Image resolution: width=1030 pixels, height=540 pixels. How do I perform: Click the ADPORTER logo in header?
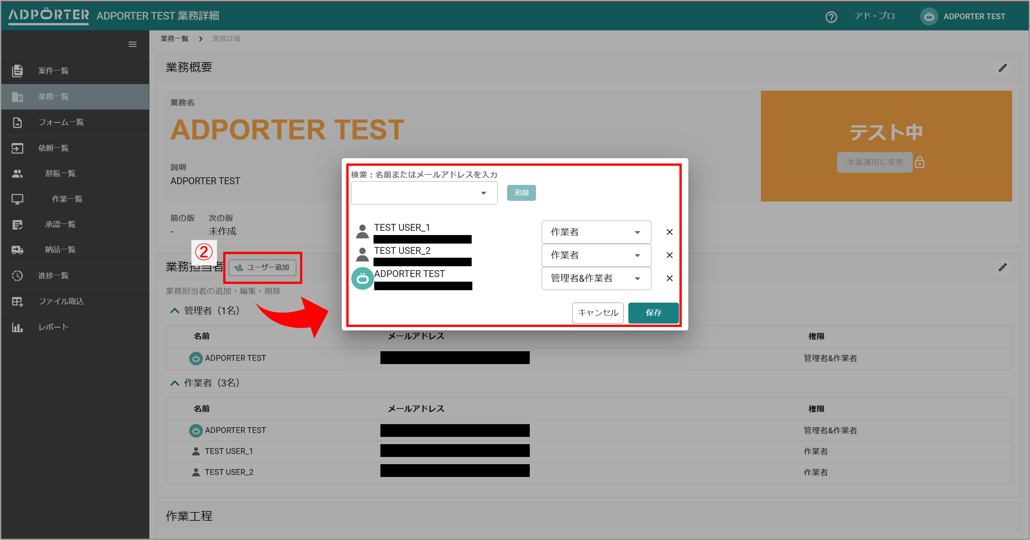(48, 16)
